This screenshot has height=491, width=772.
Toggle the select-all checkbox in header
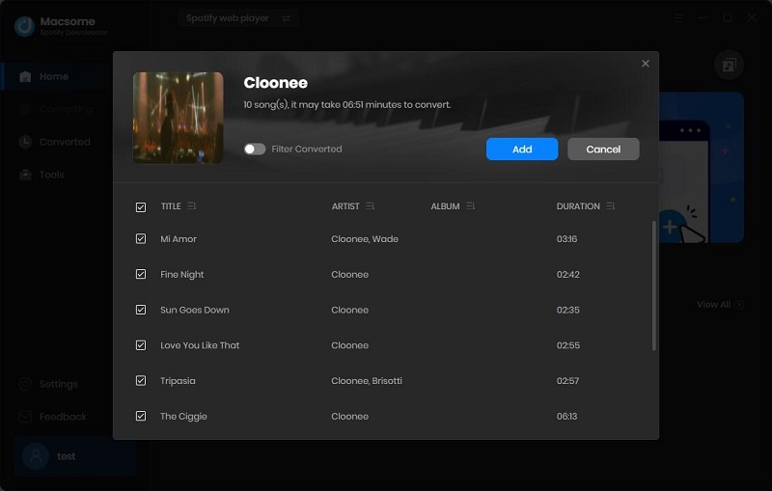click(141, 207)
